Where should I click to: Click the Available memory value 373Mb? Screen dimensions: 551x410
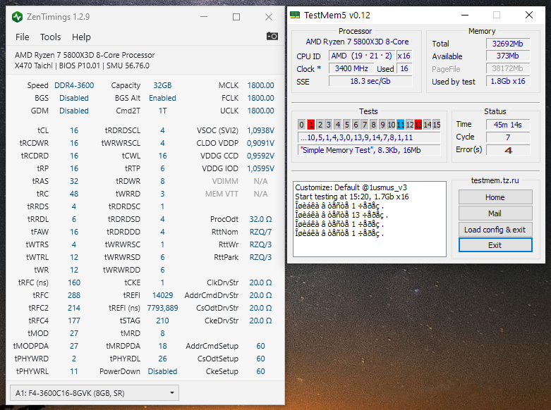(508, 56)
